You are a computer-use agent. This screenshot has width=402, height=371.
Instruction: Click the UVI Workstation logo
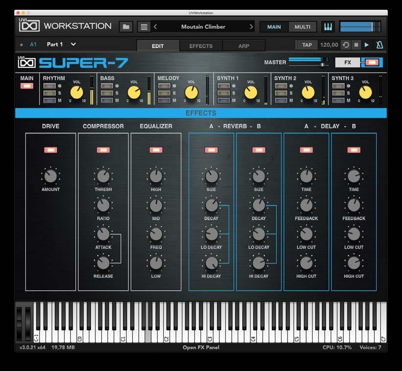point(29,25)
